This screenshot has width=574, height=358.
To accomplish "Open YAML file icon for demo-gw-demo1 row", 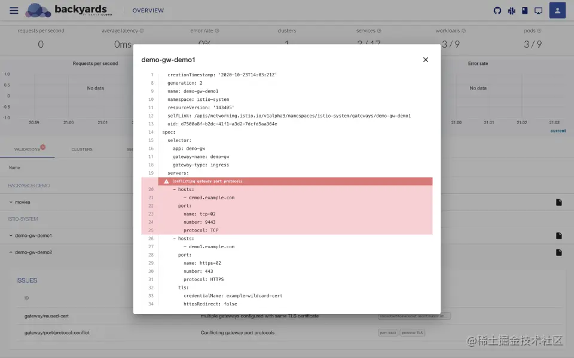I will [558, 236].
